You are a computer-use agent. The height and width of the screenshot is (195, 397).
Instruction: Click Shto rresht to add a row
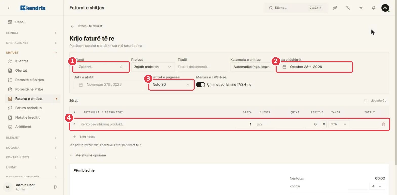point(84,137)
